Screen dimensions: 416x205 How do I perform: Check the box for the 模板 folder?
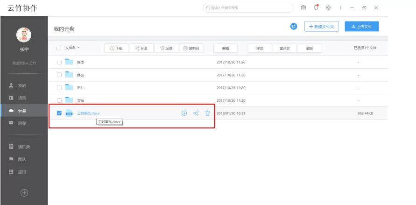pos(59,75)
